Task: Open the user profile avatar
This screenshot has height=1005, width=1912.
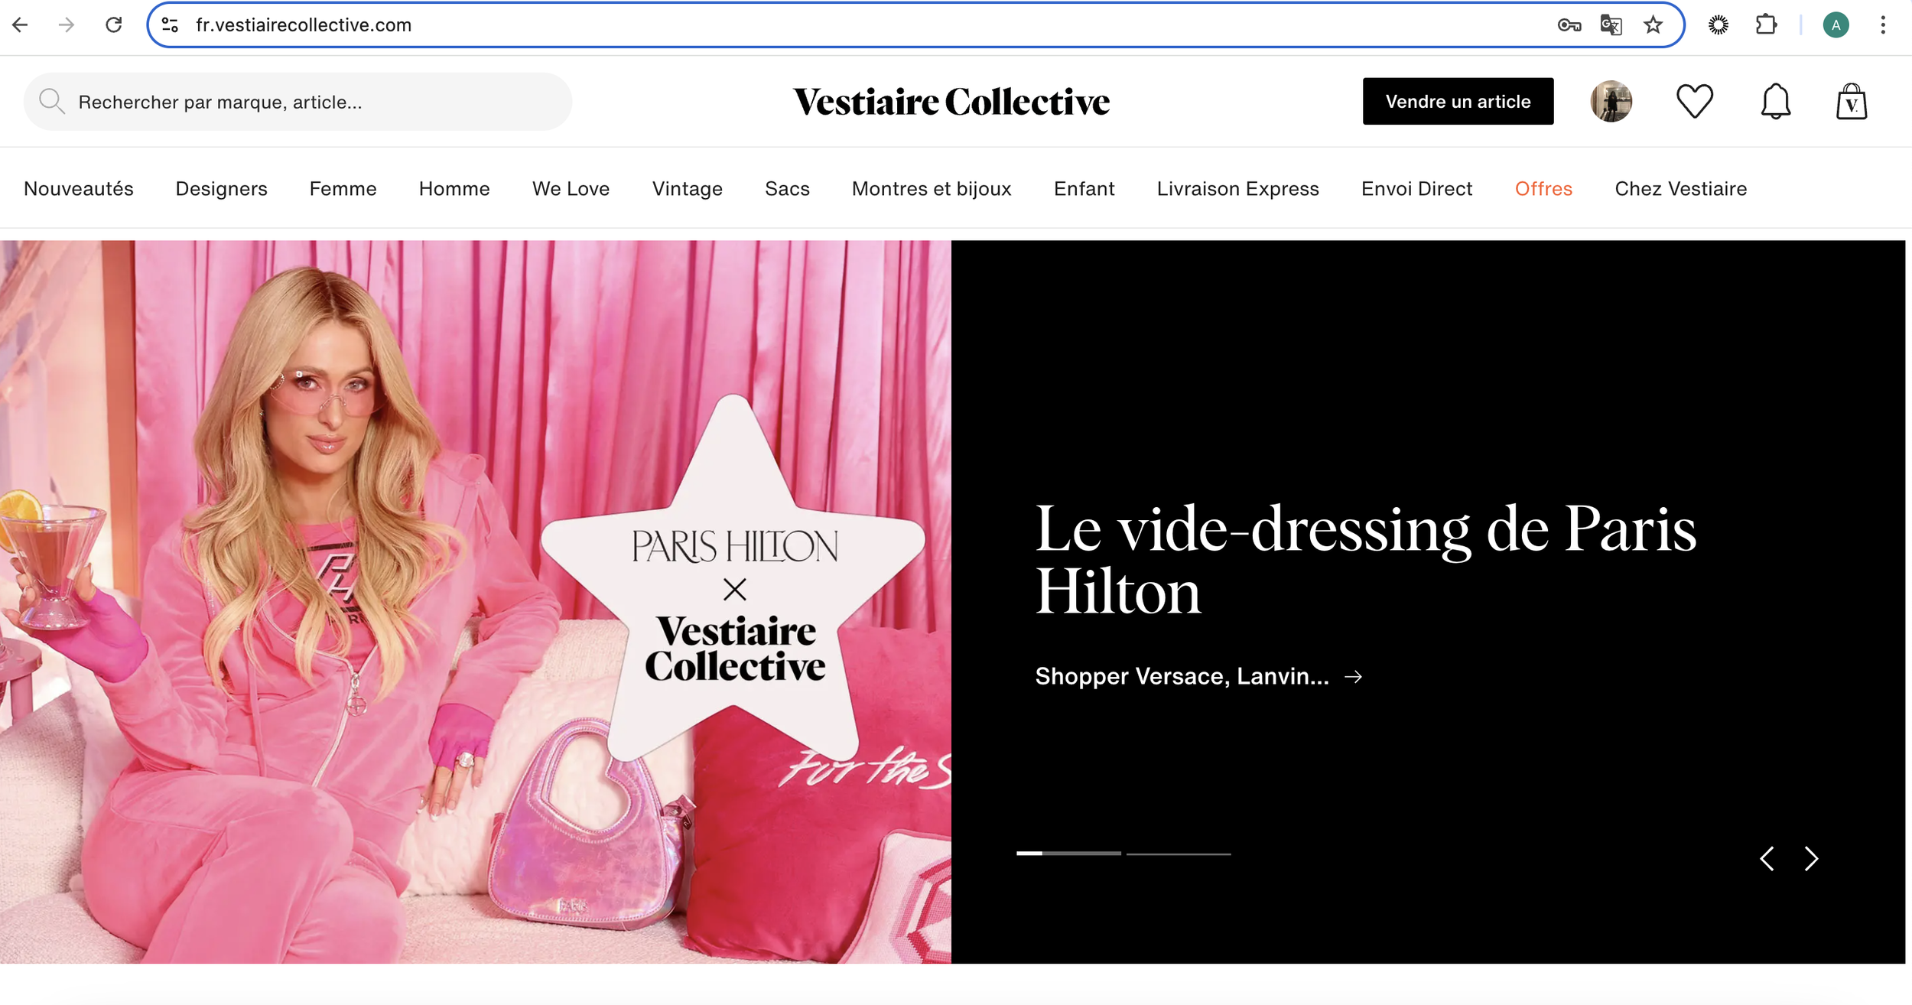Action: pyautogui.click(x=1611, y=102)
